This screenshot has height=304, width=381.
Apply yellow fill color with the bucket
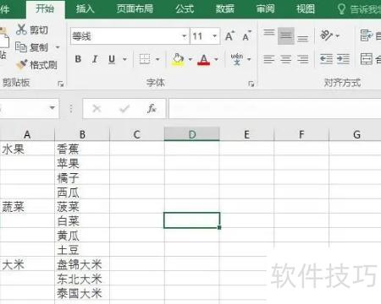[178, 59]
